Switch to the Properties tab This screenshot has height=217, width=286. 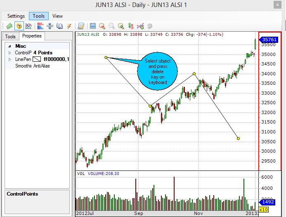click(x=32, y=36)
